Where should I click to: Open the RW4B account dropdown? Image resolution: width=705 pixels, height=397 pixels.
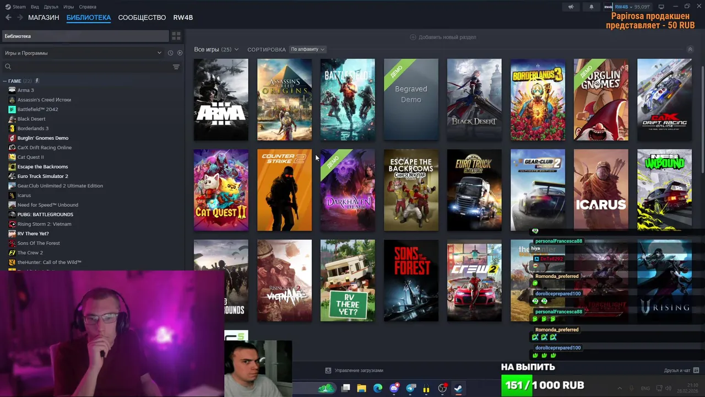coord(627,7)
